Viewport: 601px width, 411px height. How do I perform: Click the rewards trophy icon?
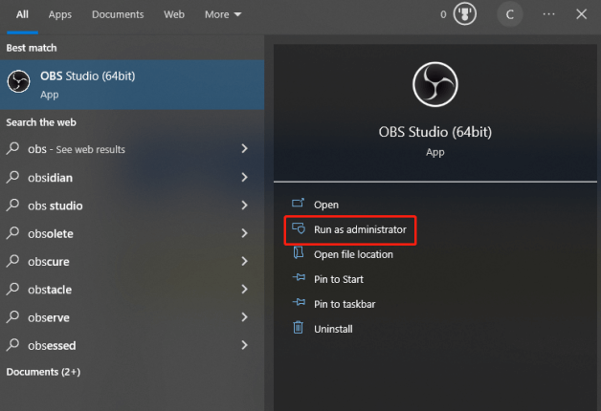pyautogui.click(x=464, y=14)
